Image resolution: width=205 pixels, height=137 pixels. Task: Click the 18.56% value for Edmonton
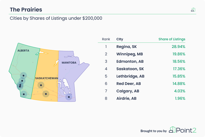(x=179, y=61)
